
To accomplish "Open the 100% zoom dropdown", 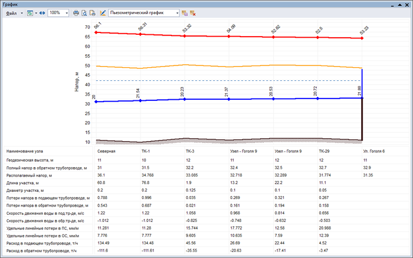I will [66, 12].
